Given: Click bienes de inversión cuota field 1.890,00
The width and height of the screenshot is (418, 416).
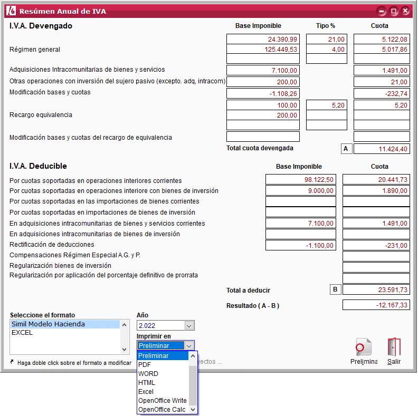Looking at the screenshot, I should [x=376, y=190].
